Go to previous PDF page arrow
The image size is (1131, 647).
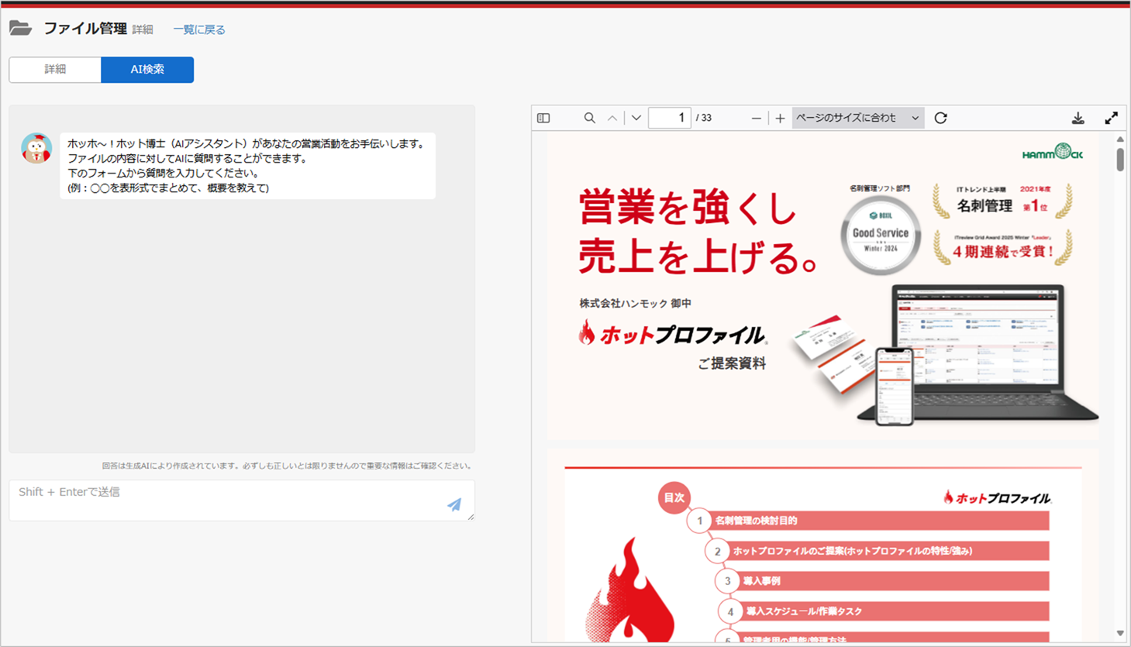click(612, 118)
